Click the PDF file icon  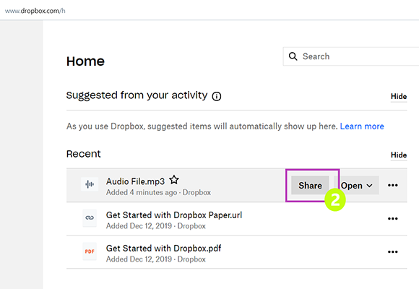pos(90,251)
